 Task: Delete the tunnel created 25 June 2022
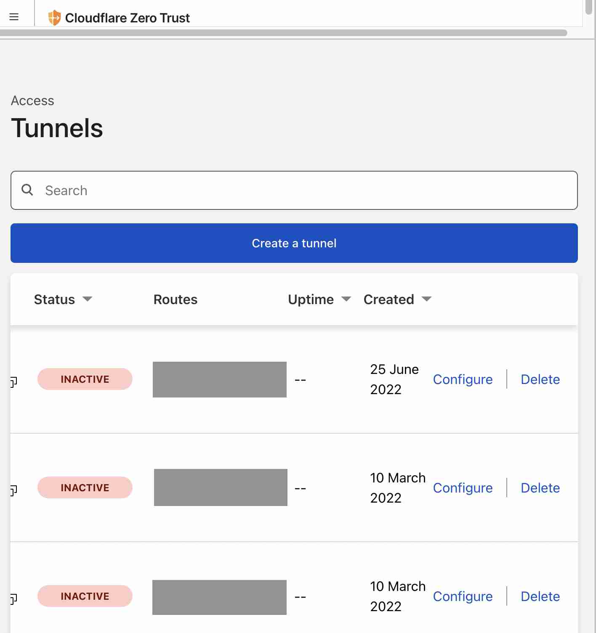(540, 379)
